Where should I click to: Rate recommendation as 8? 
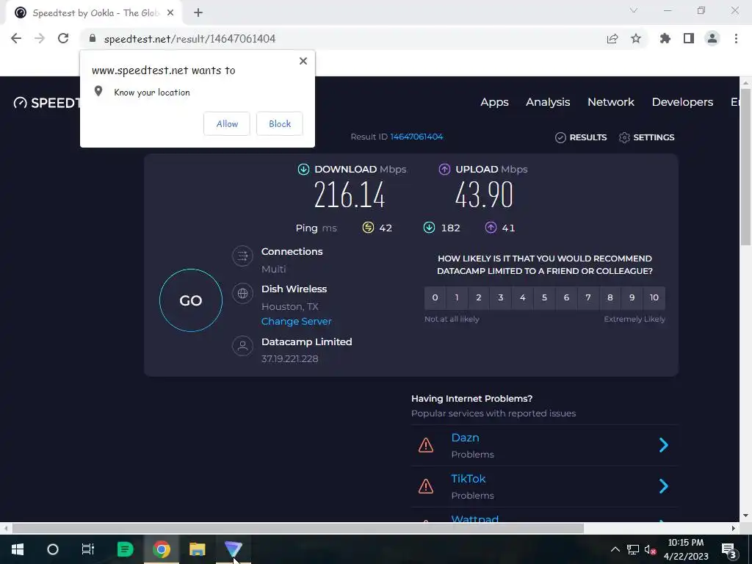(x=610, y=297)
